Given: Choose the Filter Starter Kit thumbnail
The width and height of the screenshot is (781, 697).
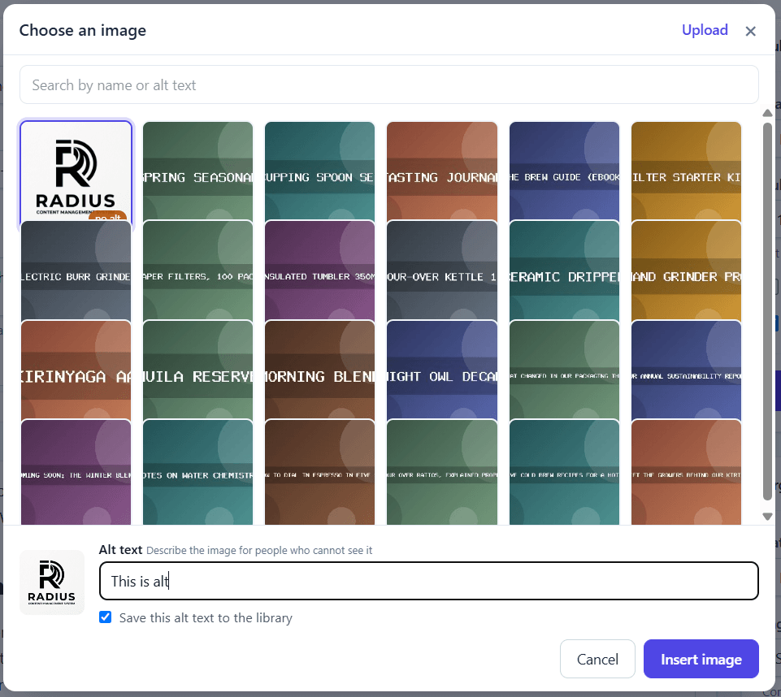Looking at the screenshot, I should pos(687,171).
